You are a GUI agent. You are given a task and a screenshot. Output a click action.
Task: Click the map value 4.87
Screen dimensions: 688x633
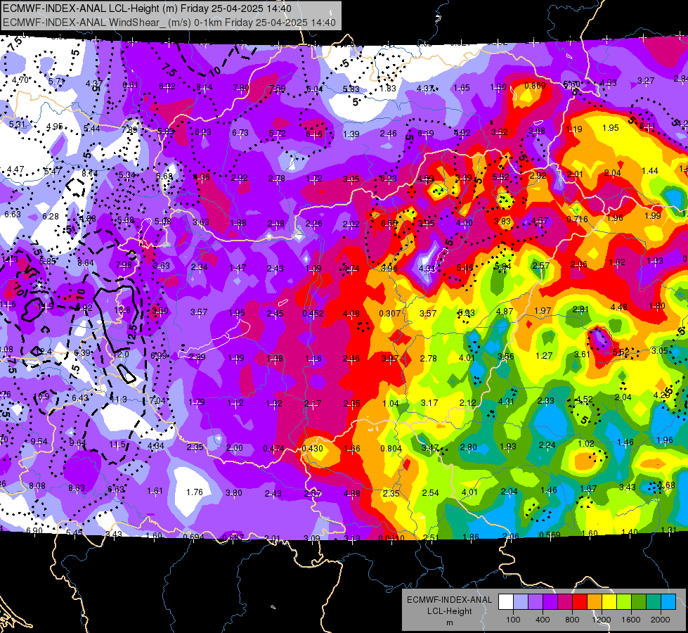click(x=505, y=311)
